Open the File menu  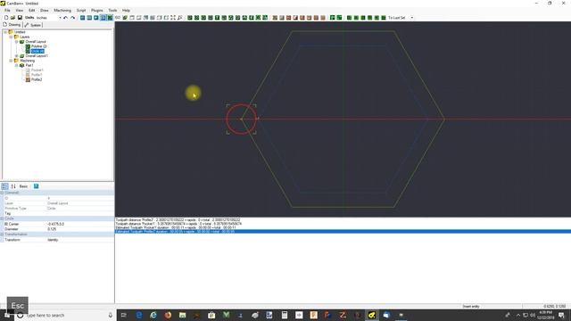(7, 10)
